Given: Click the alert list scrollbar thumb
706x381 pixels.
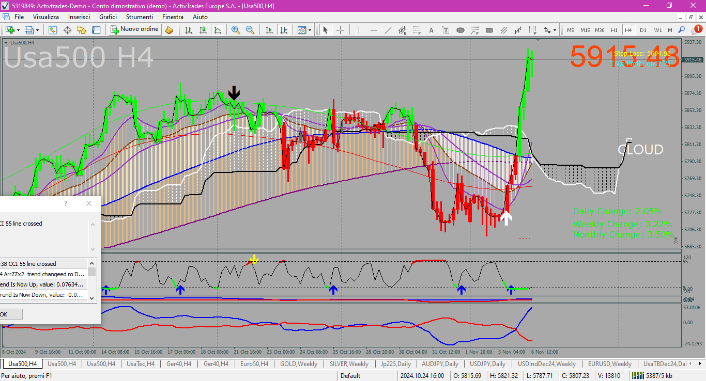Looking at the screenshot, I should pyautogui.click(x=92, y=272).
